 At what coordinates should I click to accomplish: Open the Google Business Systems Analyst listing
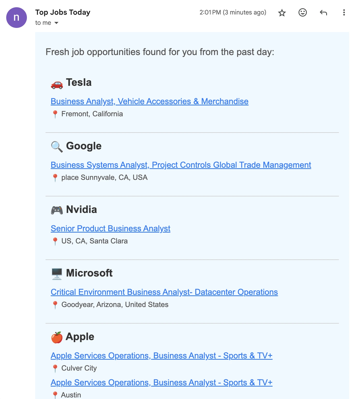181,165
